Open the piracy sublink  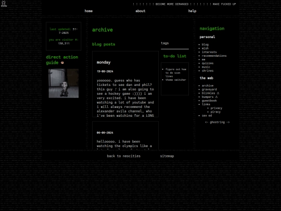pos(215,112)
